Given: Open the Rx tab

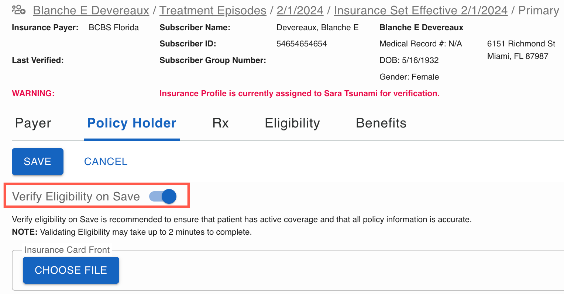Looking at the screenshot, I should (x=221, y=123).
